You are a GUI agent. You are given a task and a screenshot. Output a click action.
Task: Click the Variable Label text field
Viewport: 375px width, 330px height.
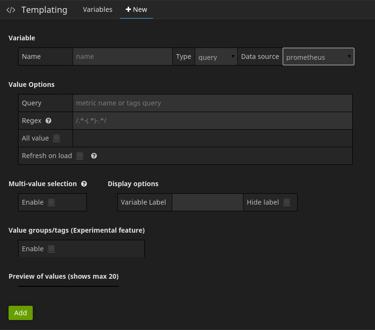click(207, 202)
